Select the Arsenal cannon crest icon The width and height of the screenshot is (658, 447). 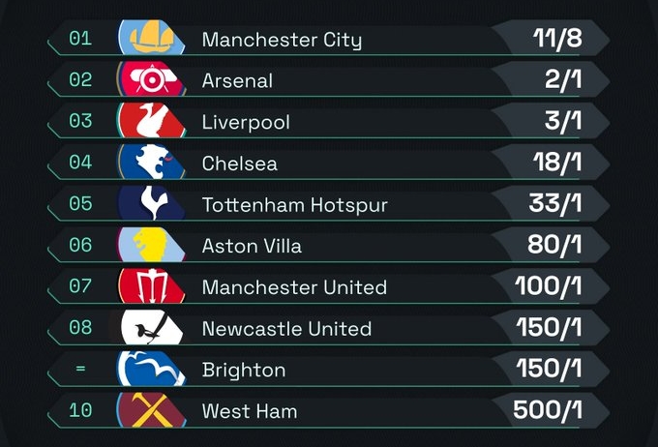tap(152, 78)
